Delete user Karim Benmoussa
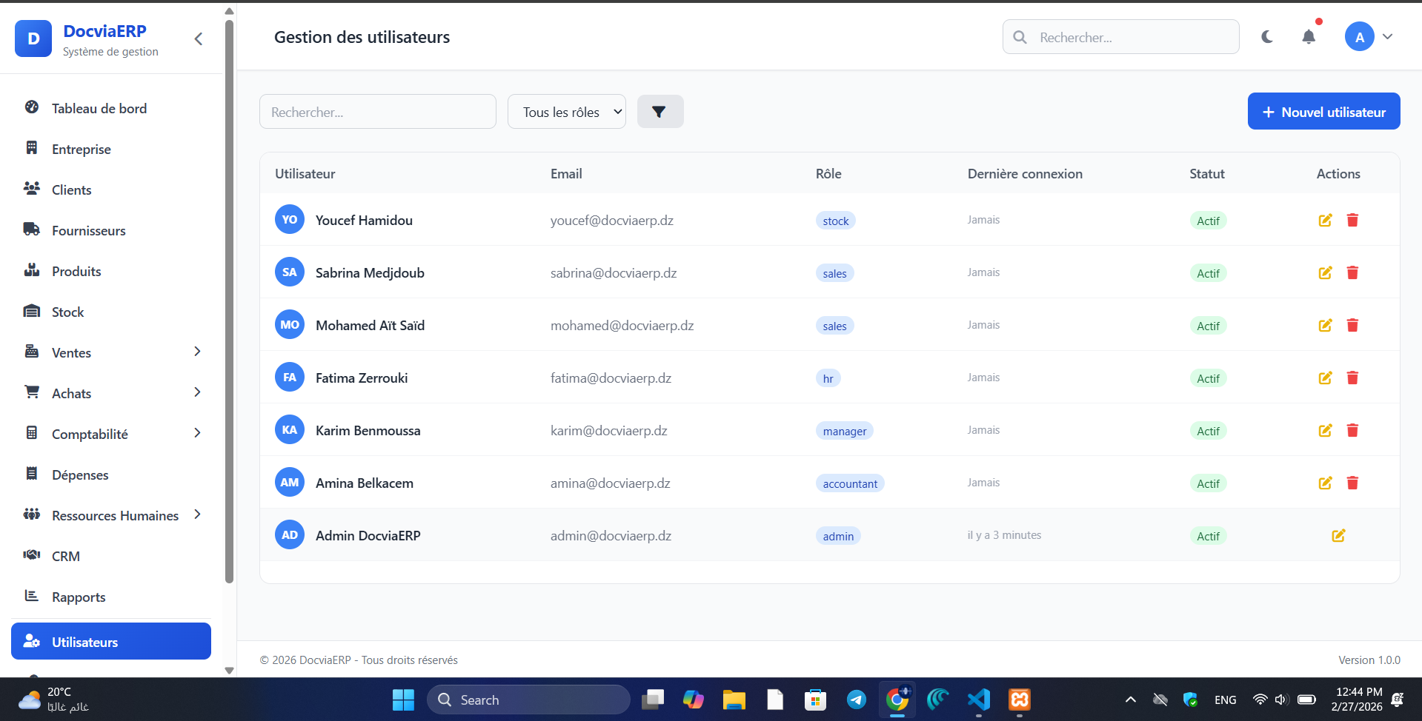 click(1352, 431)
